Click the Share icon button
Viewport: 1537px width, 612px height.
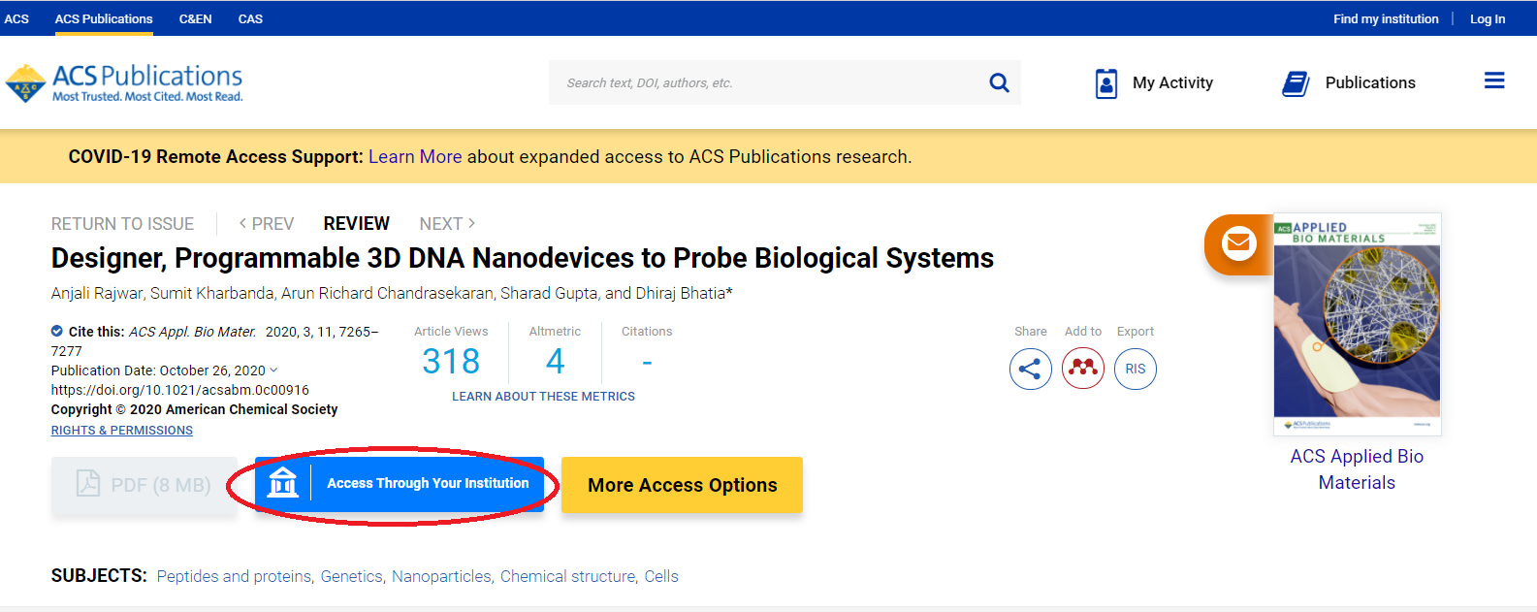point(1030,369)
